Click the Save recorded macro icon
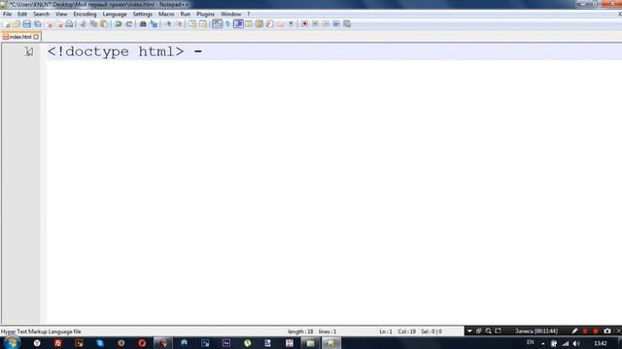Image resolution: width=622 pixels, height=349 pixels. pyautogui.click(x=347, y=24)
